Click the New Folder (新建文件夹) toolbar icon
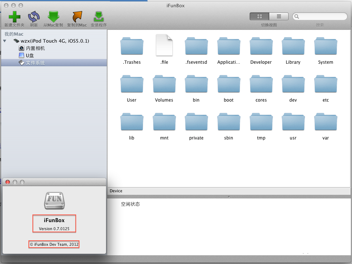This screenshot has height=264, width=352. click(14, 17)
